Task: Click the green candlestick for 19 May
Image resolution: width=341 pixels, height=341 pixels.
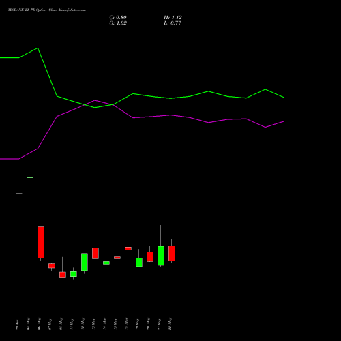Action: point(139,263)
